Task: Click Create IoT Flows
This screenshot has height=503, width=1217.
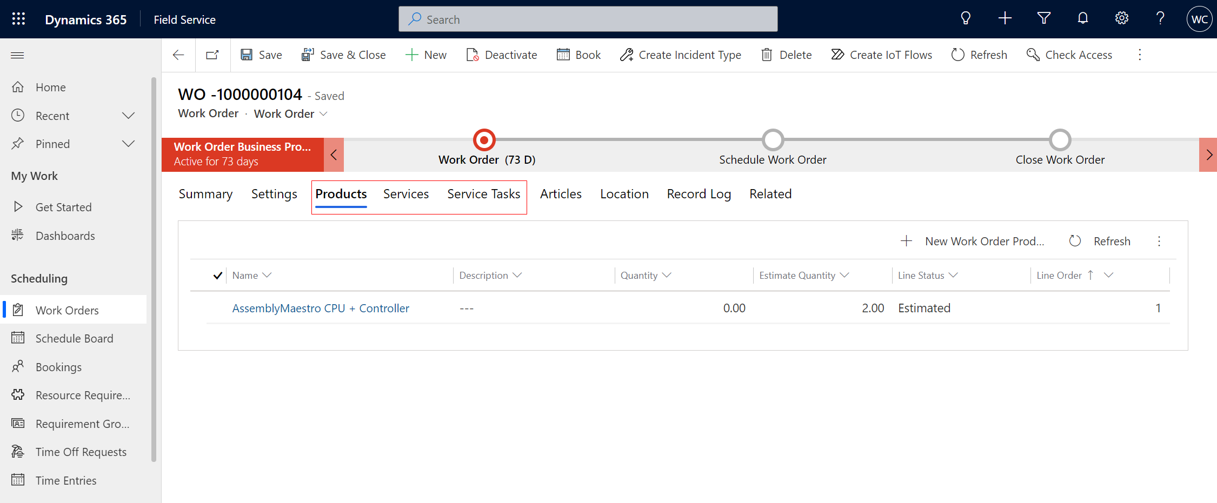Action: point(881,55)
